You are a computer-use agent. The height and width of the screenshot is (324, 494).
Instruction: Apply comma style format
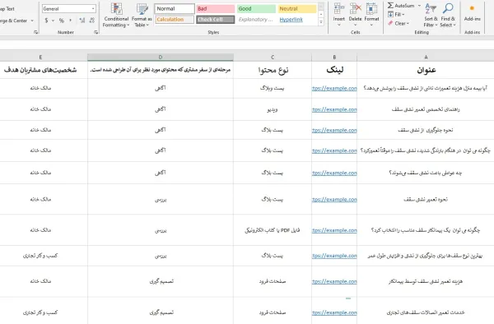pos(70,21)
